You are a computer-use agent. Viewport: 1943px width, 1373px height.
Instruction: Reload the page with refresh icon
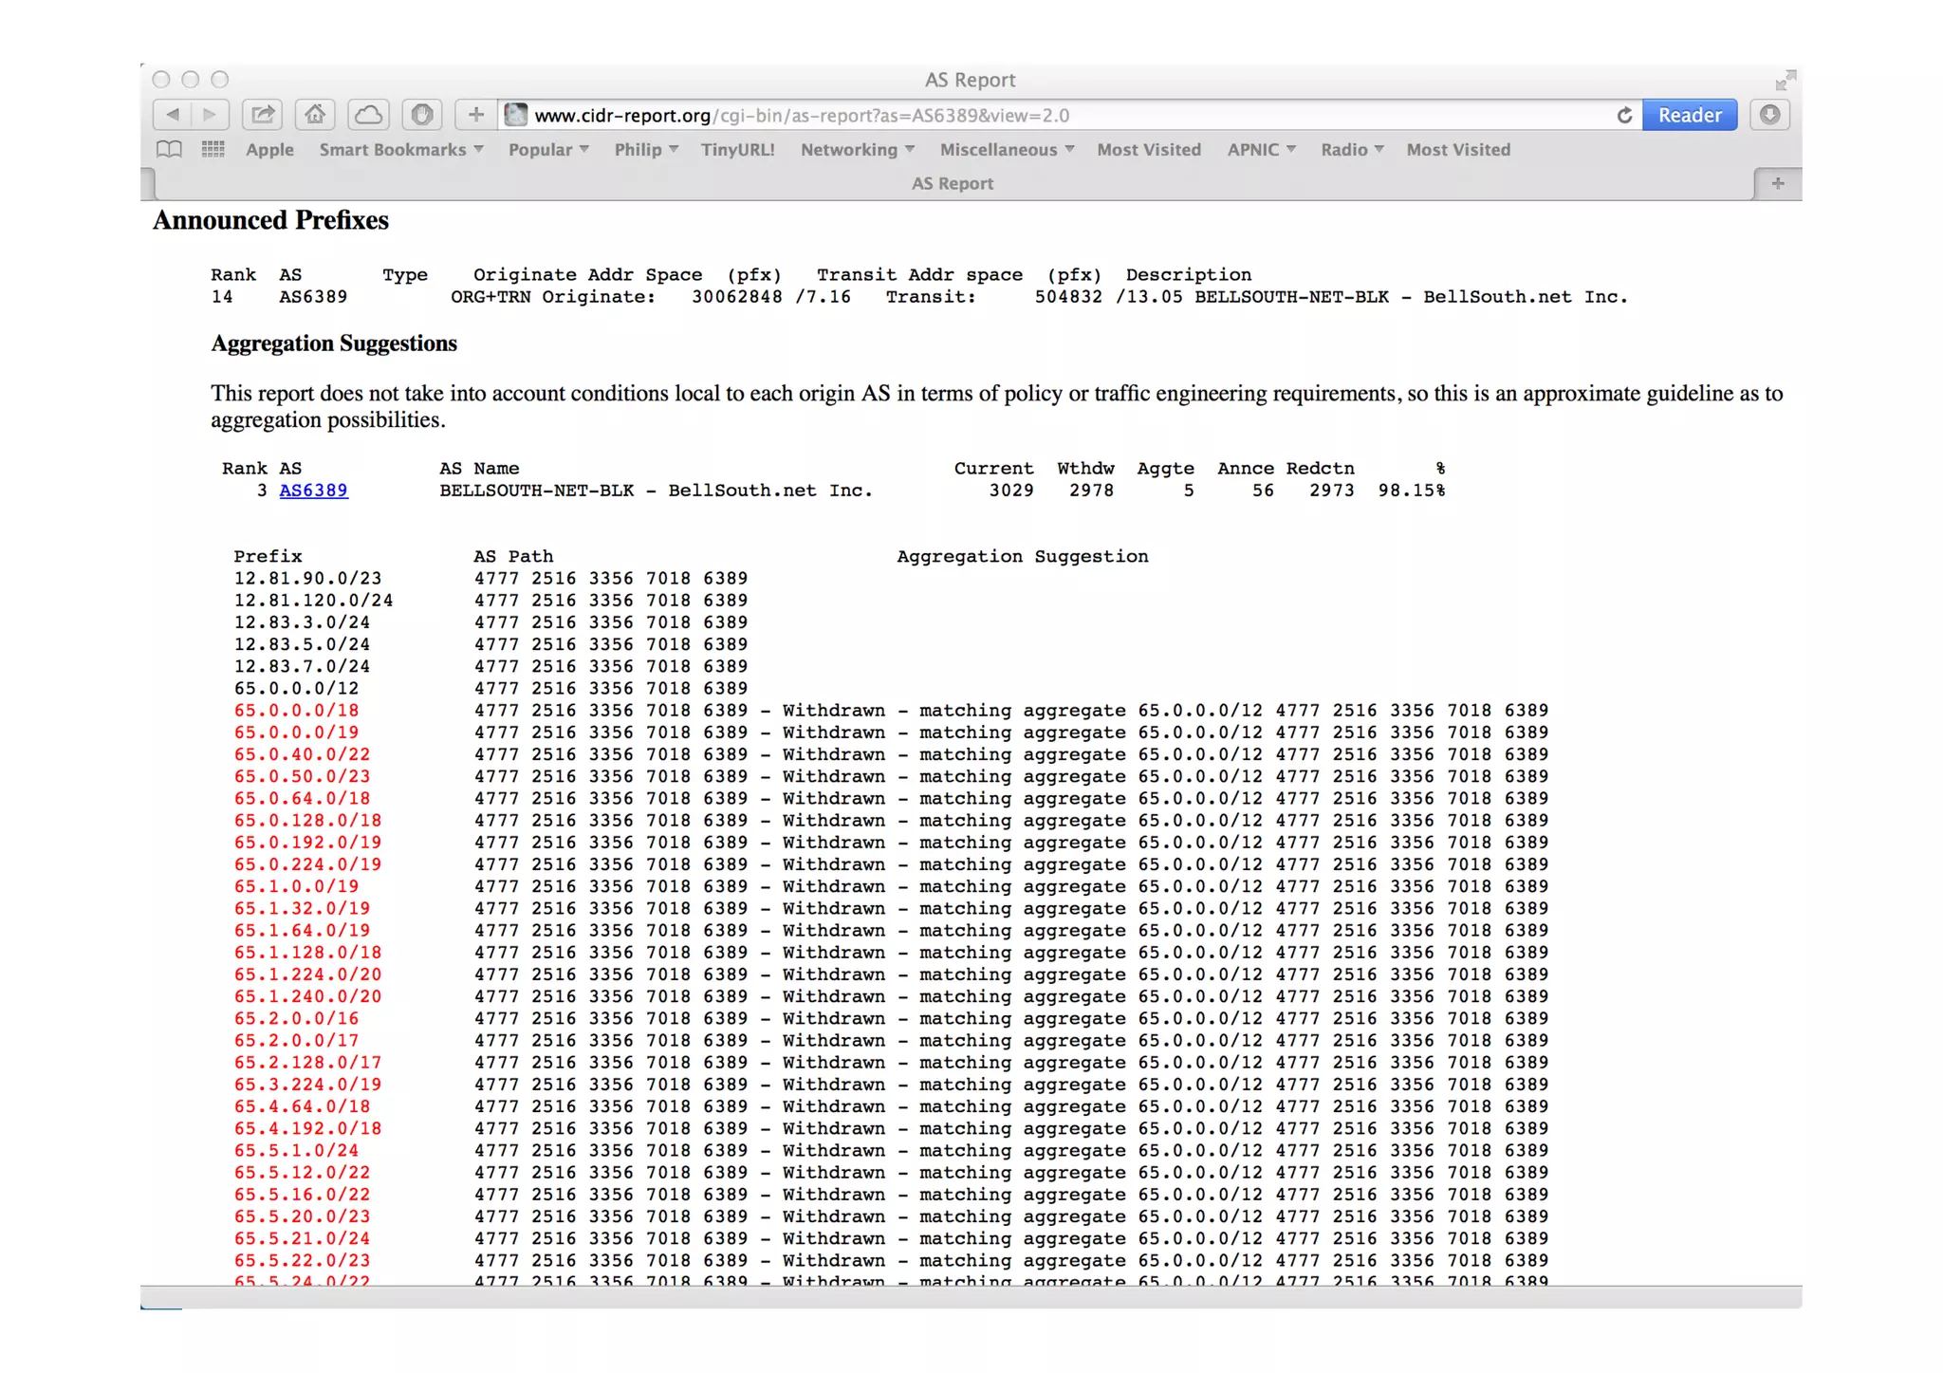pos(1624,115)
